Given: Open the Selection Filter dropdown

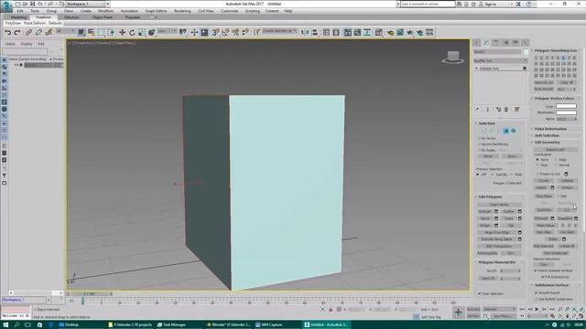Looking at the screenshot, I should (65, 32).
